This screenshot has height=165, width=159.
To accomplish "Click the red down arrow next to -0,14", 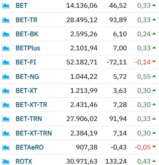I will coord(154,62).
